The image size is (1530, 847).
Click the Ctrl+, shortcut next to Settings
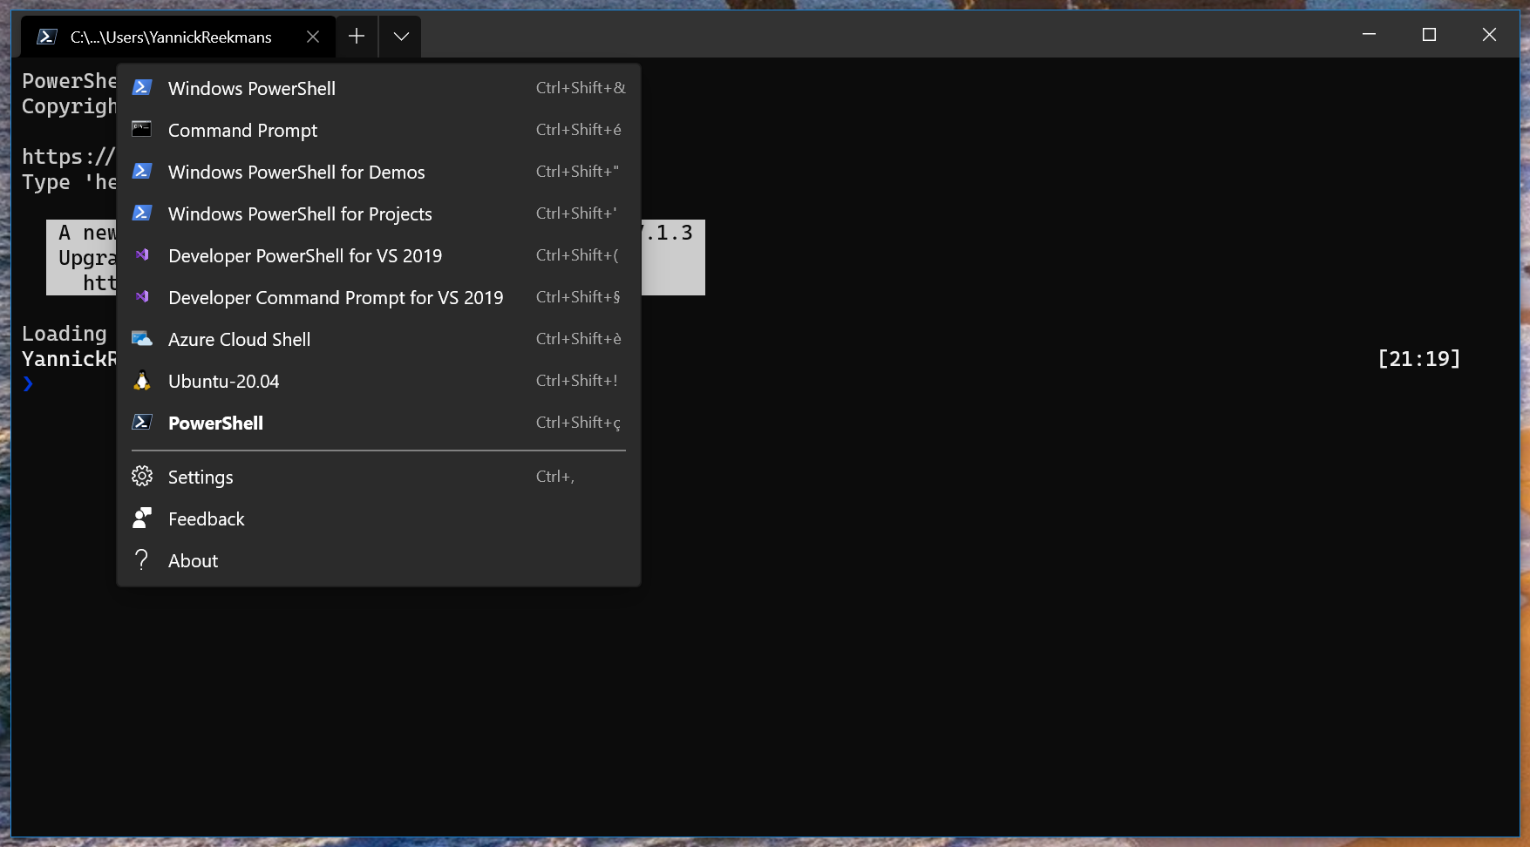555,477
